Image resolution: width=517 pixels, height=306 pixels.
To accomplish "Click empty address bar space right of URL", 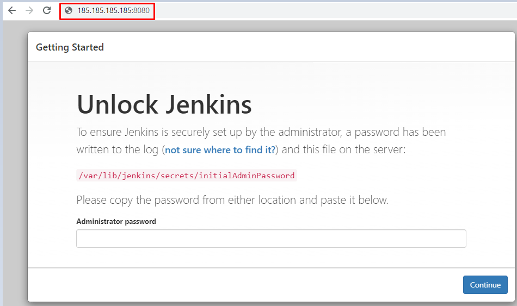I will (x=327, y=10).
